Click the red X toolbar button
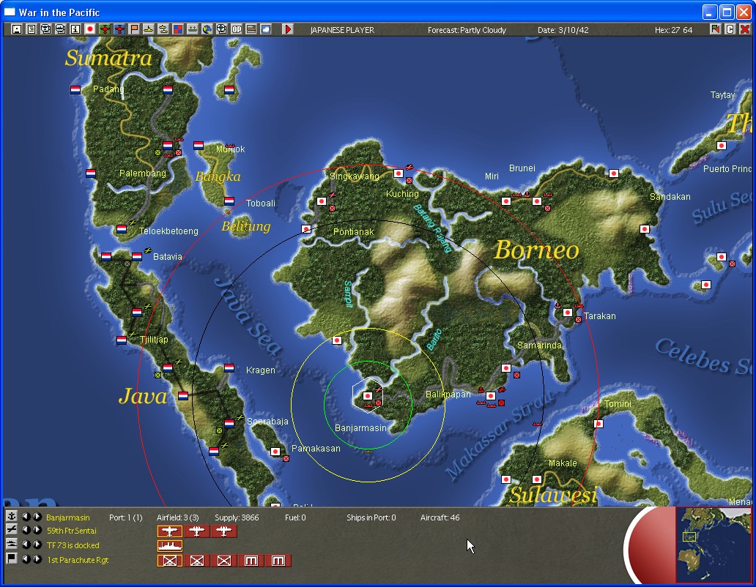 (745, 29)
